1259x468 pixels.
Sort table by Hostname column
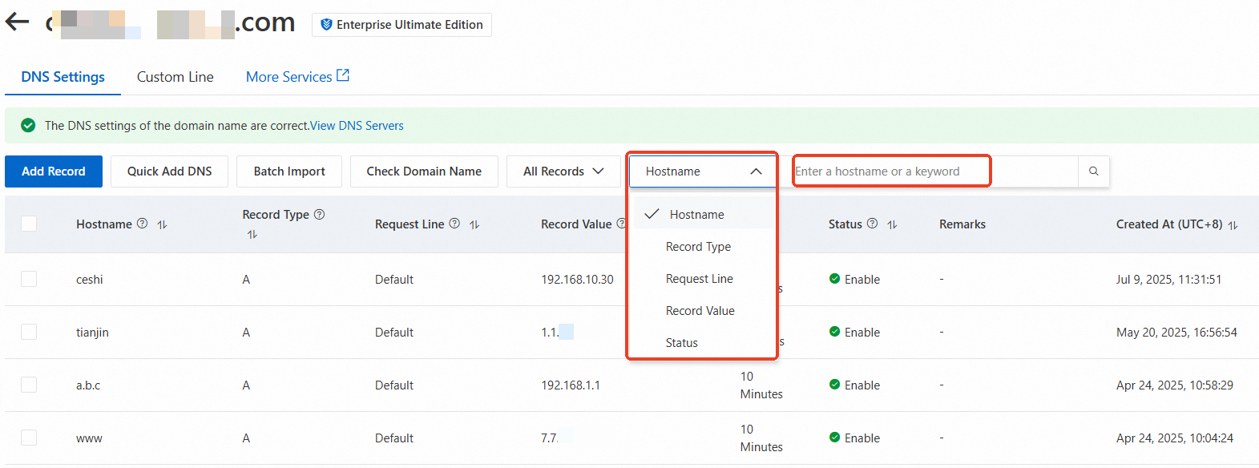click(162, 224)
